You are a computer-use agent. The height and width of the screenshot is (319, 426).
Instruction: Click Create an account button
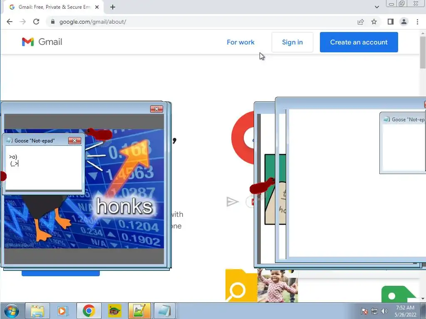click(359, 42)
